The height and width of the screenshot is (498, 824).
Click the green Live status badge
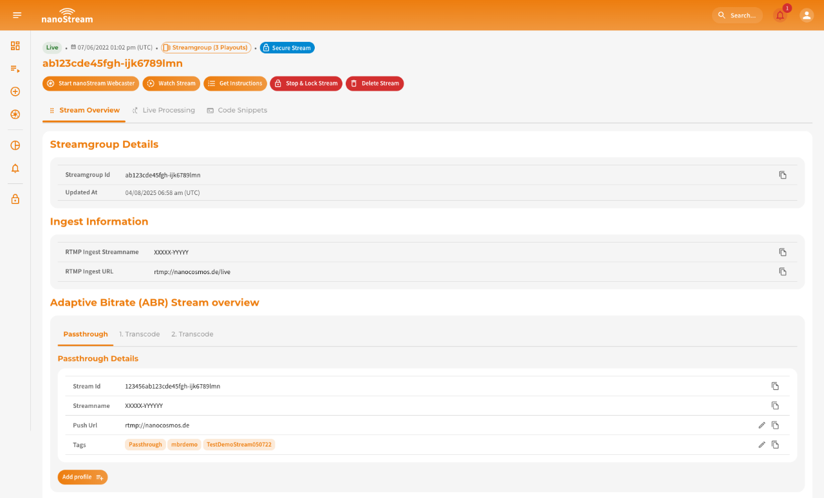tap(52, 48)
